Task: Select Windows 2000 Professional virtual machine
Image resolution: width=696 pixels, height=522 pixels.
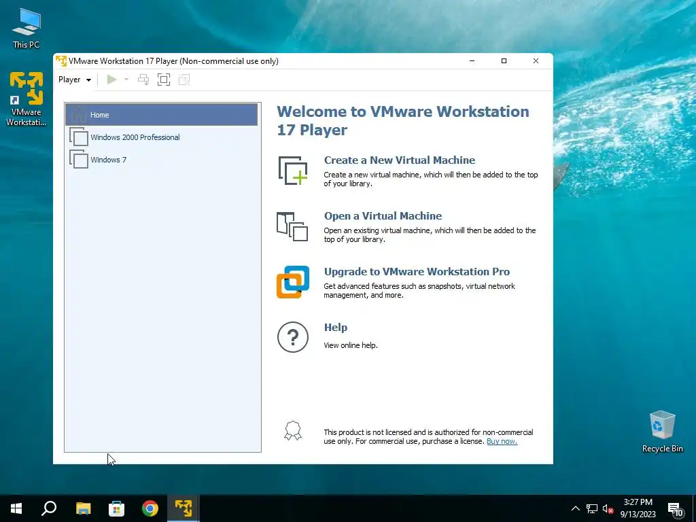Action: click(161, 137)
